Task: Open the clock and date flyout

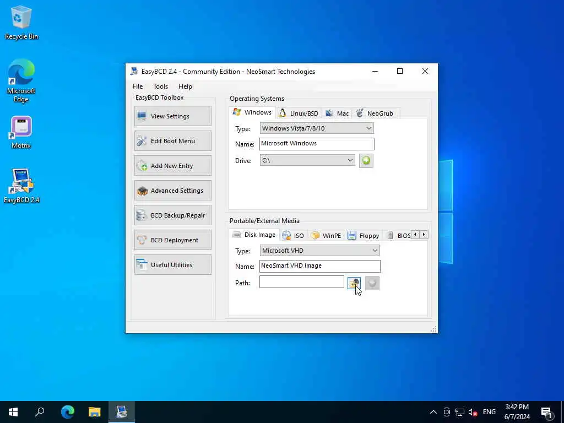Action: tap(517, 412)
